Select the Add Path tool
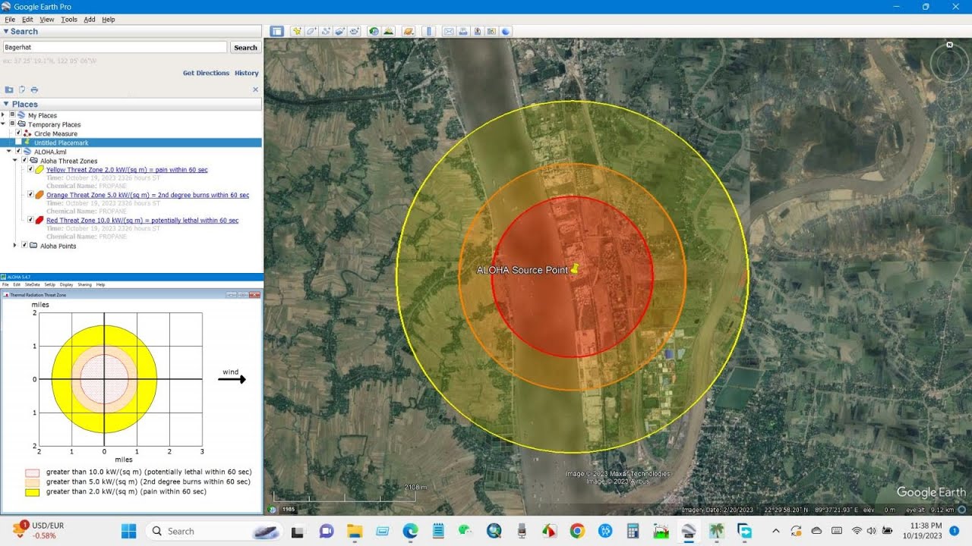This screenshot has height=546, width=972. (326, 31)
